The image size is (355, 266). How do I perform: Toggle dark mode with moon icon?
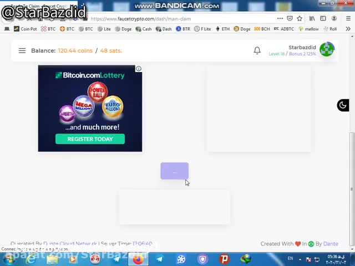click(x=343, y=105)
